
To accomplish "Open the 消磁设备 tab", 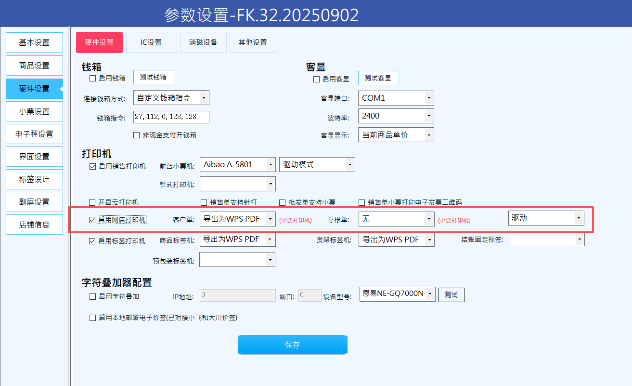I will click(x=203, y=42).
